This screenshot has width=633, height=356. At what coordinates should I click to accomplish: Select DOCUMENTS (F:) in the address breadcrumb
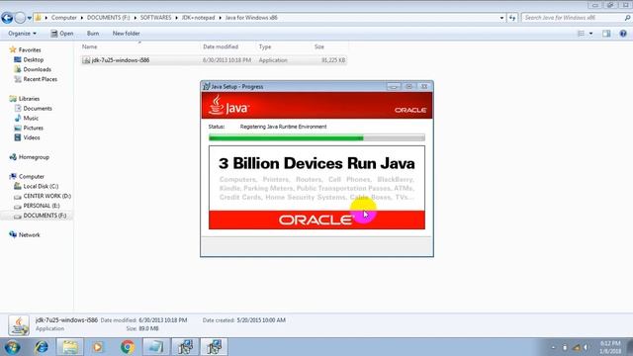pos(108,18)
